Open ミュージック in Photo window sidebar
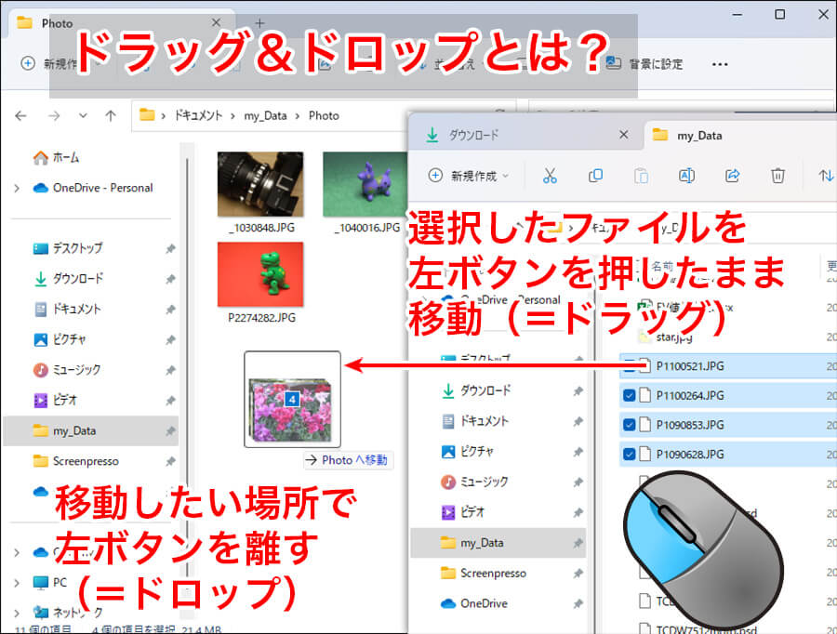Viewport: 837px width, 634px height. [x=67, y=370]
